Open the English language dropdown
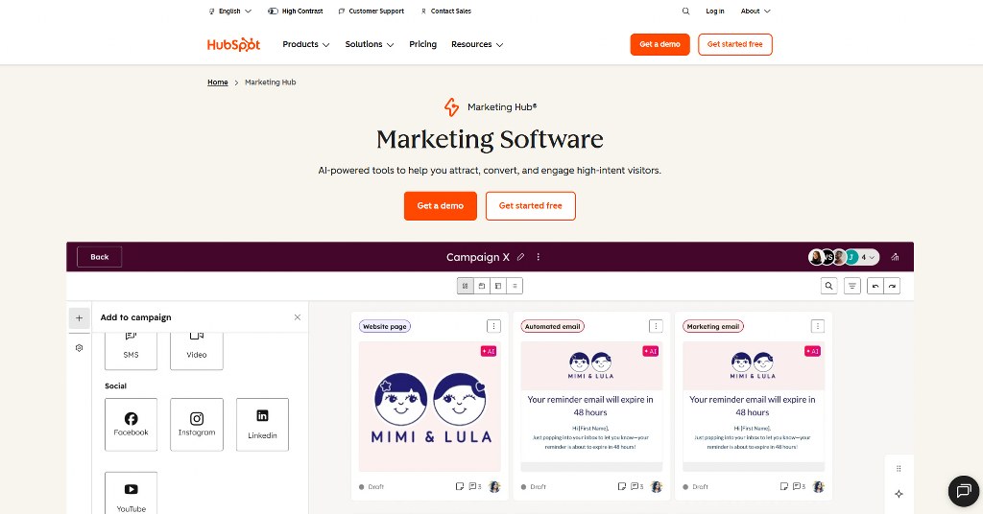 point(230,12)
